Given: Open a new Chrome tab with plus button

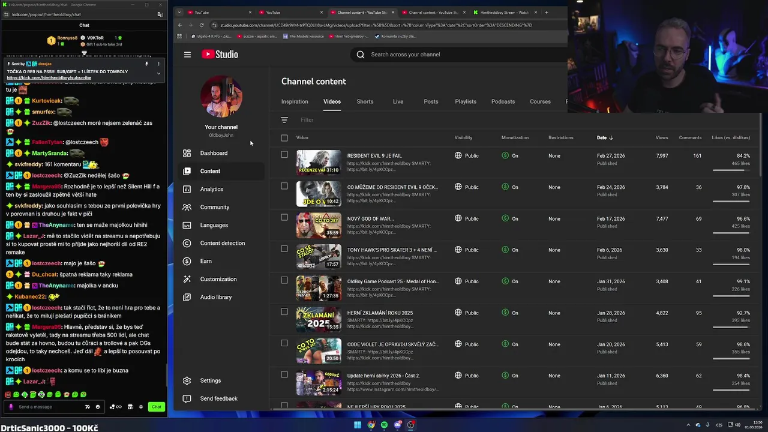Looking at the screenshot, I should 546,12.
